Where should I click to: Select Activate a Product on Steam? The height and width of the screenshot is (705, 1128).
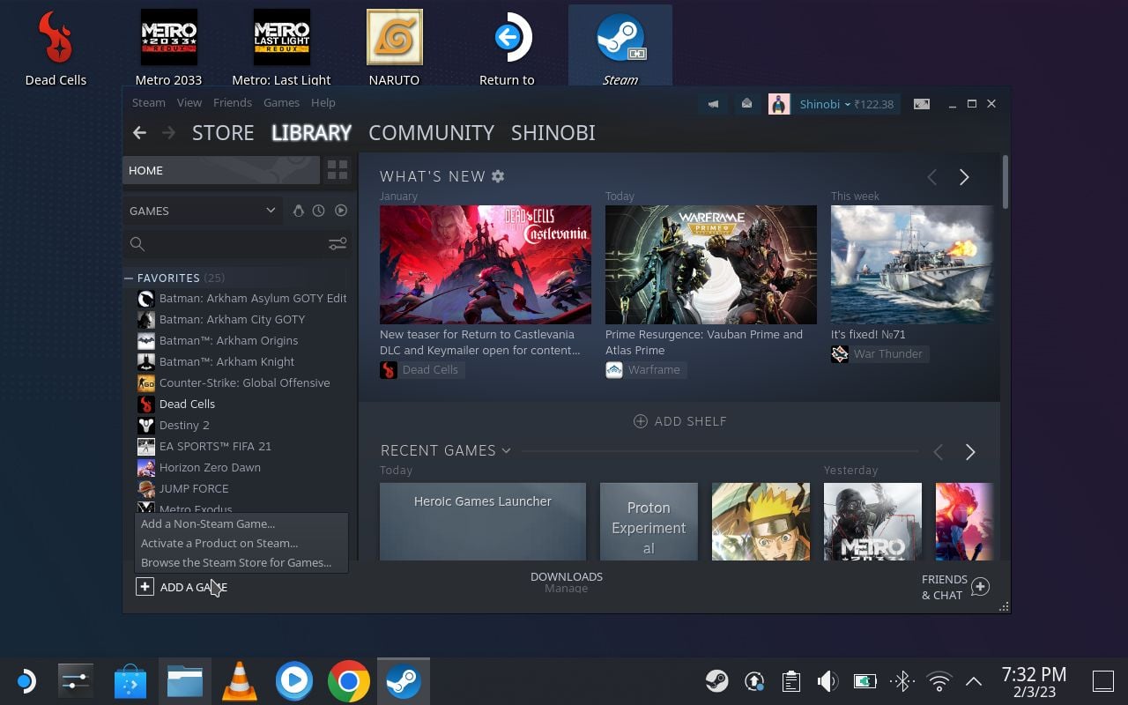tap(219, 543)
